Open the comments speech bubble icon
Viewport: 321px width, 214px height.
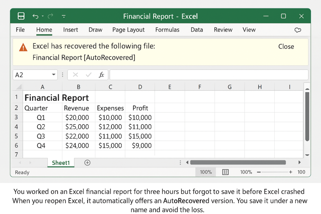click(x=298, y=30)
